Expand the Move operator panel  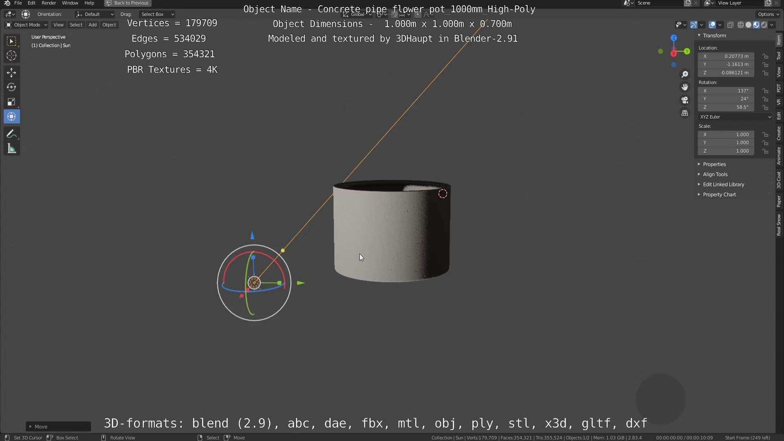[58, 426]
